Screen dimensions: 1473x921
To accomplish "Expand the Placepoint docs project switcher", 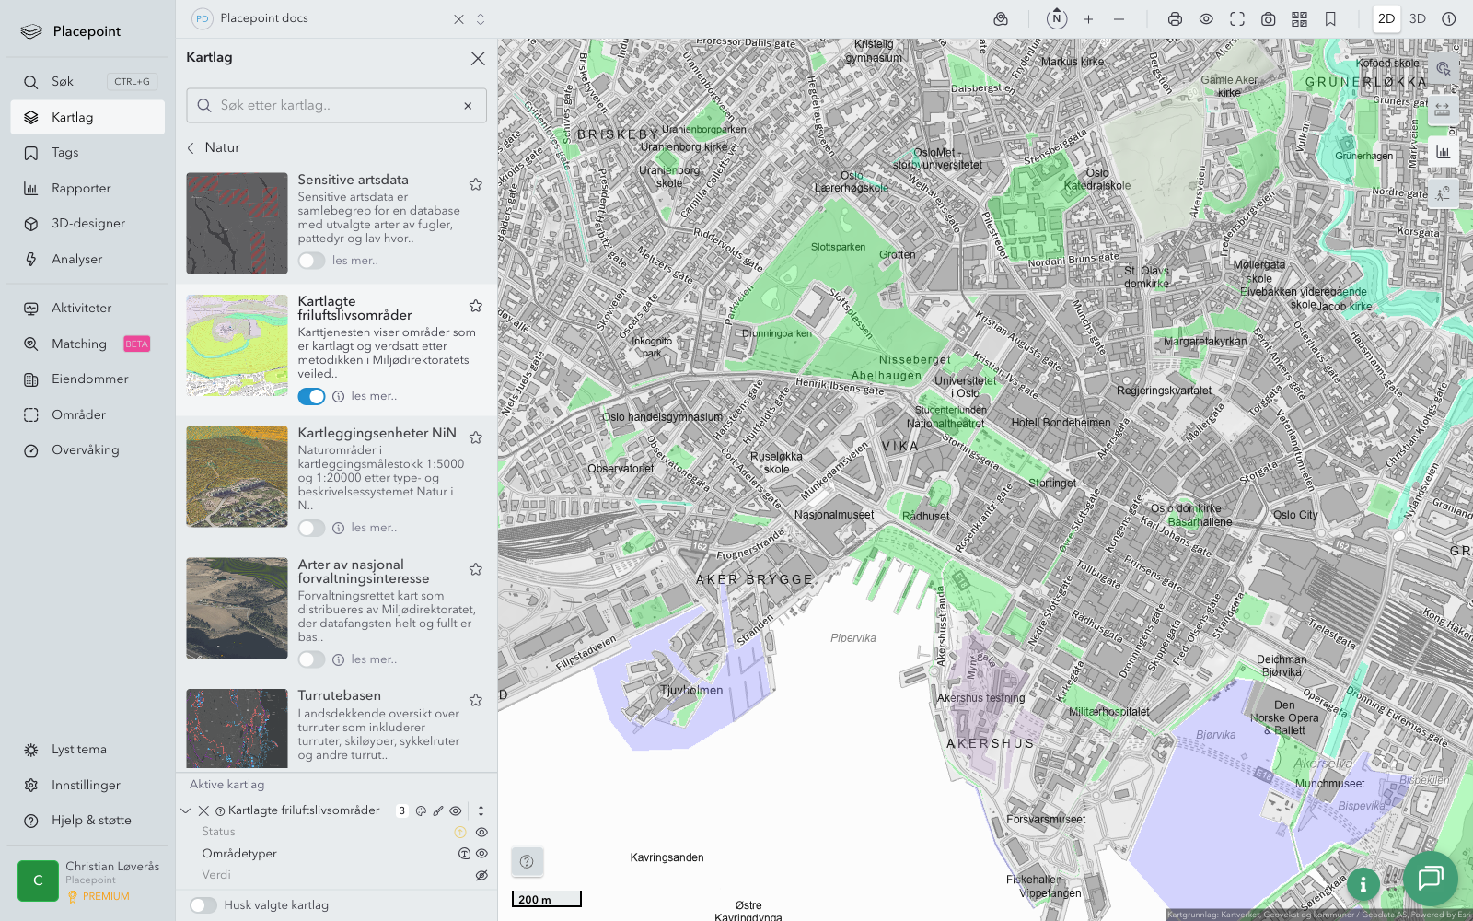I will point(481,19).
